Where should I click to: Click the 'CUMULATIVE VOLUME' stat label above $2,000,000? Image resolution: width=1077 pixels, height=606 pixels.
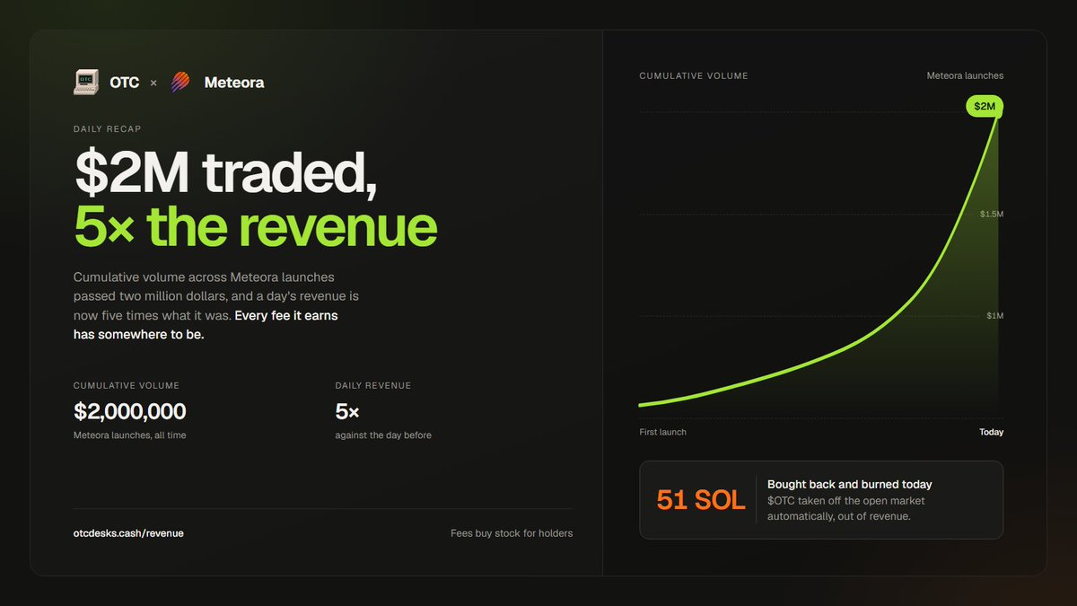coord(127,386)
